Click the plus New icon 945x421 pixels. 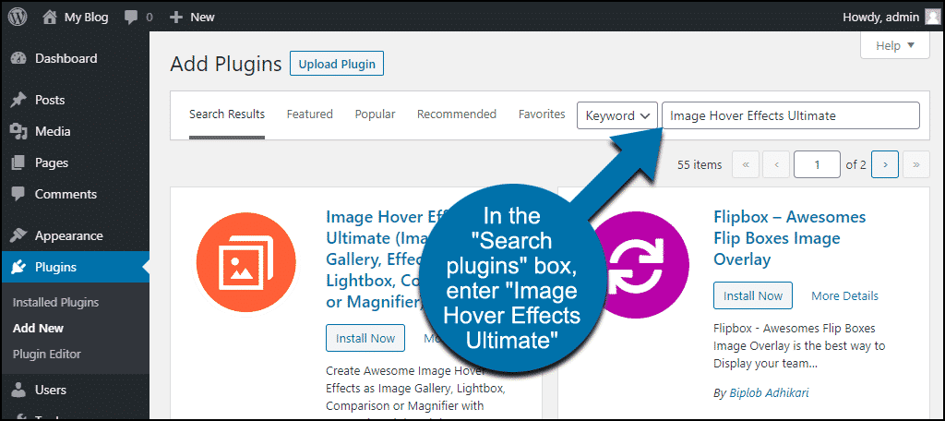tap(176, 18)
